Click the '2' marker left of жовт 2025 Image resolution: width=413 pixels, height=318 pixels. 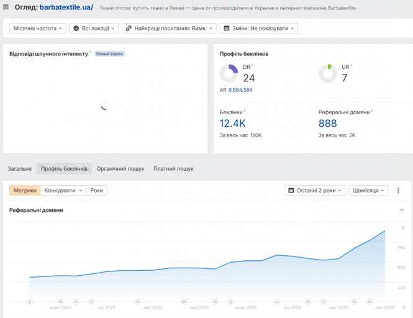pos(230,302)
